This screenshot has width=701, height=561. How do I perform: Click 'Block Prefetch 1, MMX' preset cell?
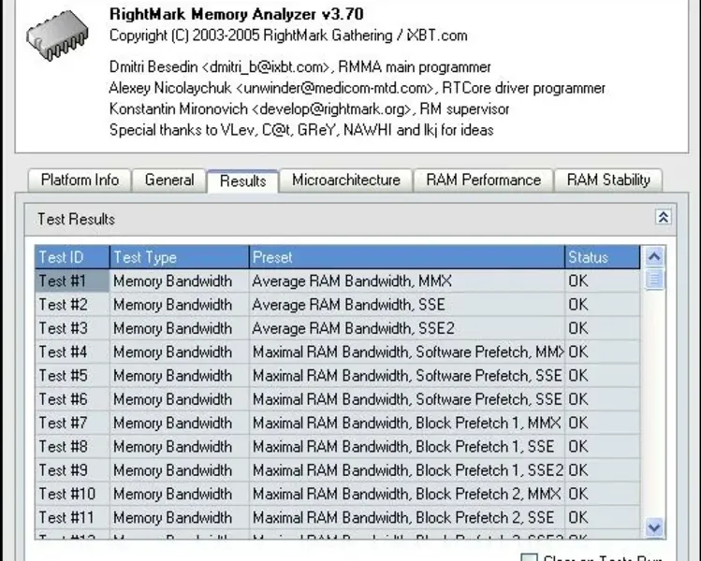click(x=407, y=423)
